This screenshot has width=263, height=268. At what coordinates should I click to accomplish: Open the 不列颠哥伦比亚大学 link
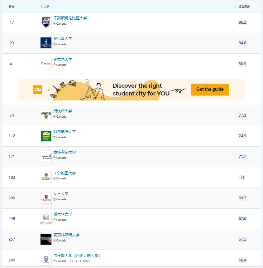point(70,18)
